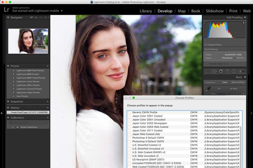Add a new collection with plus icon
The height and width of the screenshot is (168, 253).
[48, 118]
